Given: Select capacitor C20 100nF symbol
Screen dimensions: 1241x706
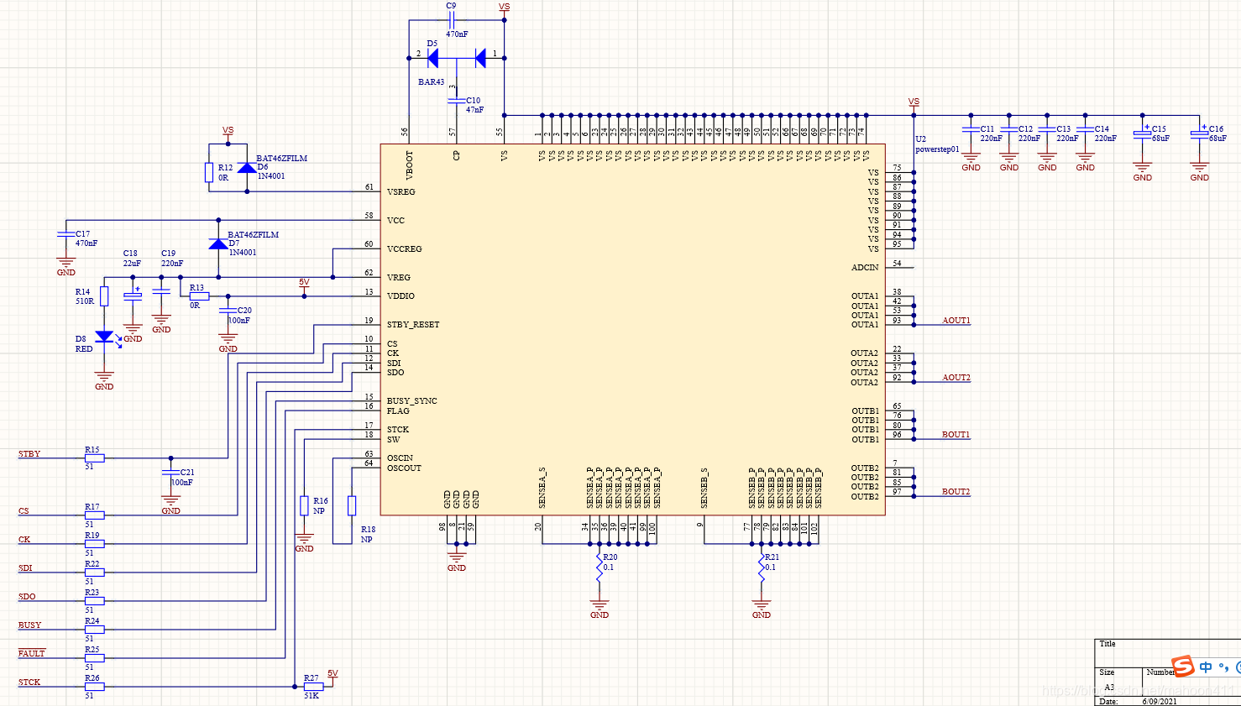Looking at the screenshot, I should (228, 311).
